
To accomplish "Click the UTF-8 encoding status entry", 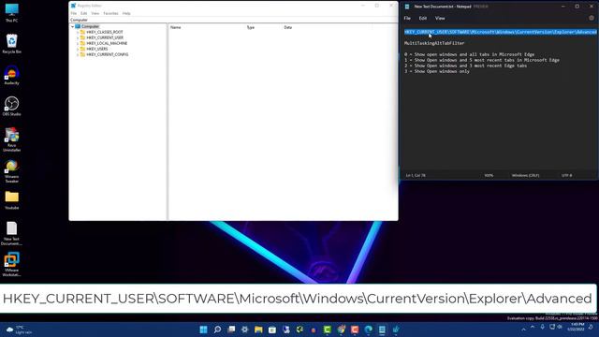I will point(566,175).
